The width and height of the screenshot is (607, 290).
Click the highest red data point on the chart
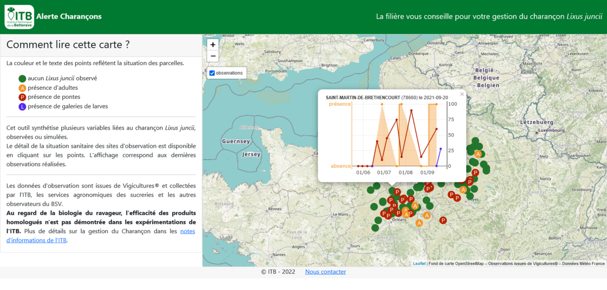tap(412, 110)
